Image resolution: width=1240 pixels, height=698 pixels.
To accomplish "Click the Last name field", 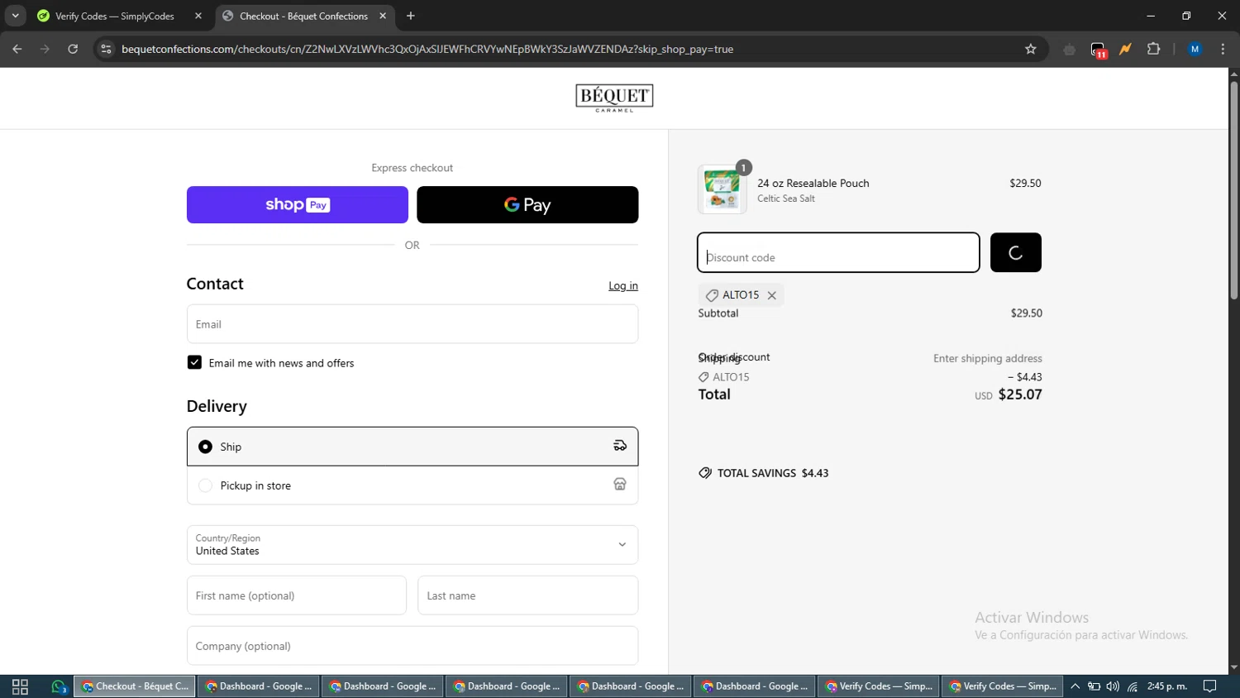I will pos(527,595).
